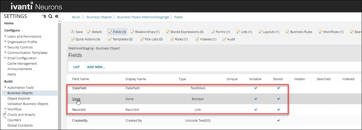
Task: Open Relationships (1) tab
Action: point(145,32)
